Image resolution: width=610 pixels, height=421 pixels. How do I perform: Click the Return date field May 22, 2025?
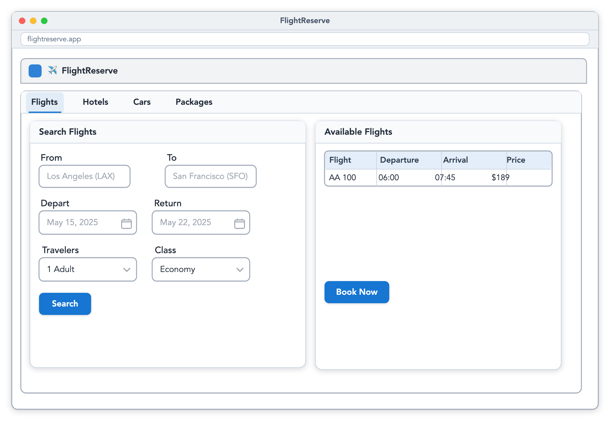[201, 223]
